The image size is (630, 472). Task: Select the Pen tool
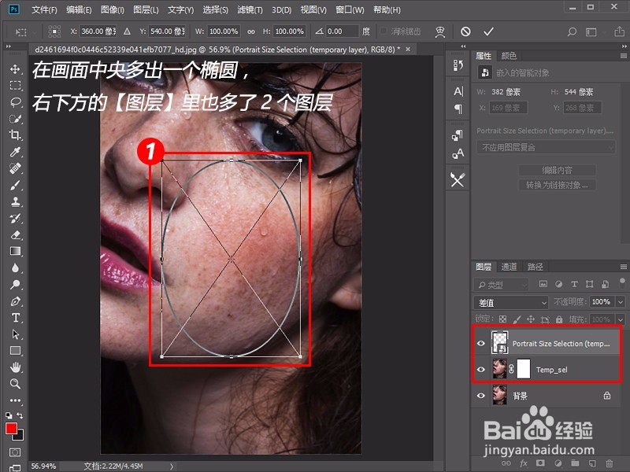click(x=15, y=301)
